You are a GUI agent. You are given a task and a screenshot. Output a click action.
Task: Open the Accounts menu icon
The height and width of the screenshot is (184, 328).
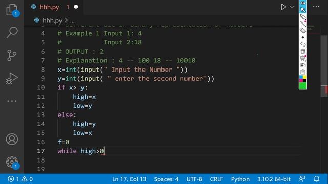click(12, 139)
